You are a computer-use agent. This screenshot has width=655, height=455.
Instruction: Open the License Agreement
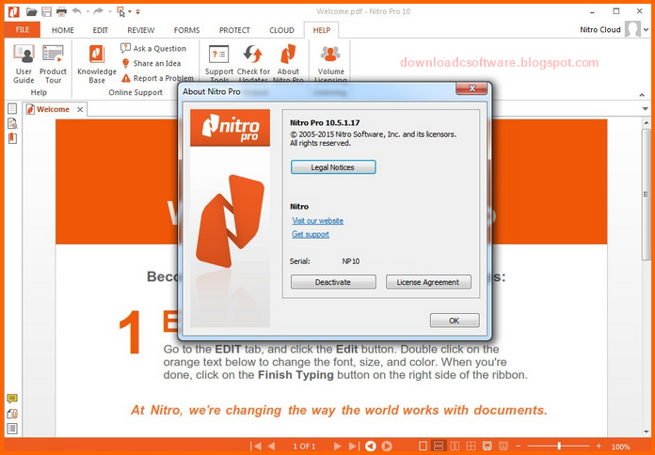coord(428,282)
